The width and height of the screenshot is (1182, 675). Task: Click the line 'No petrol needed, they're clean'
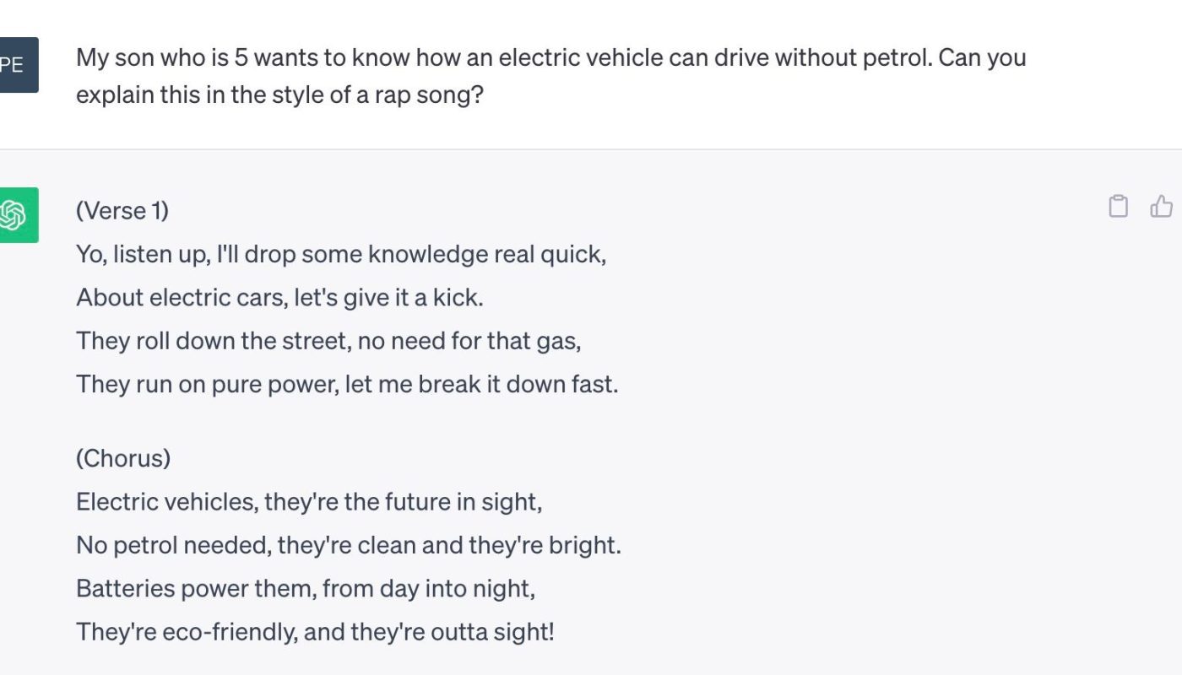(x=349, y=546)
